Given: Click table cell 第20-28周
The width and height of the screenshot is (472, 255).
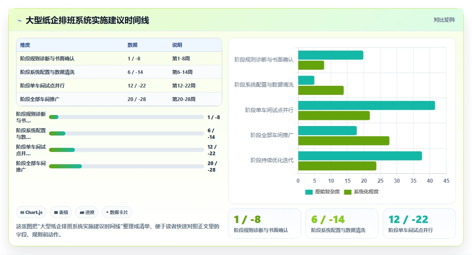Looking at the screenshot, I should click(184, 99).
